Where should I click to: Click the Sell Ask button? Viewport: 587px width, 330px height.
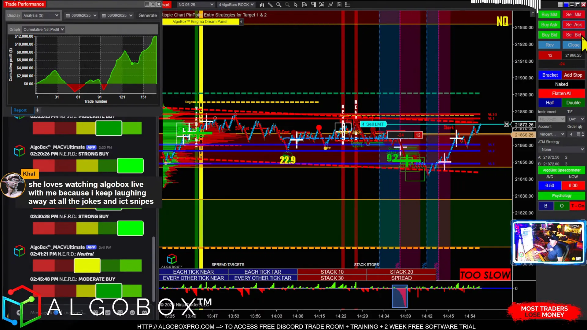click(x=574, y=24)
